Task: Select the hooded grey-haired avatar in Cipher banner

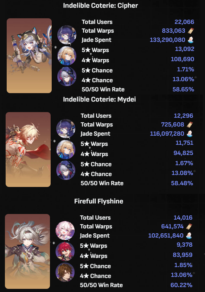Action: (67, 77)
